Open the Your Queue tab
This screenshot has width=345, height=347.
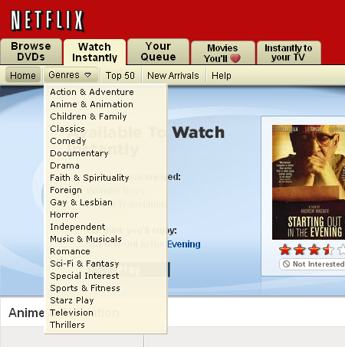[158, 51]
